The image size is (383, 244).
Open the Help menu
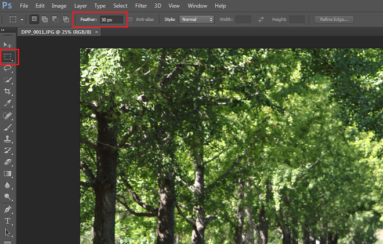click(x=221, y=6)
